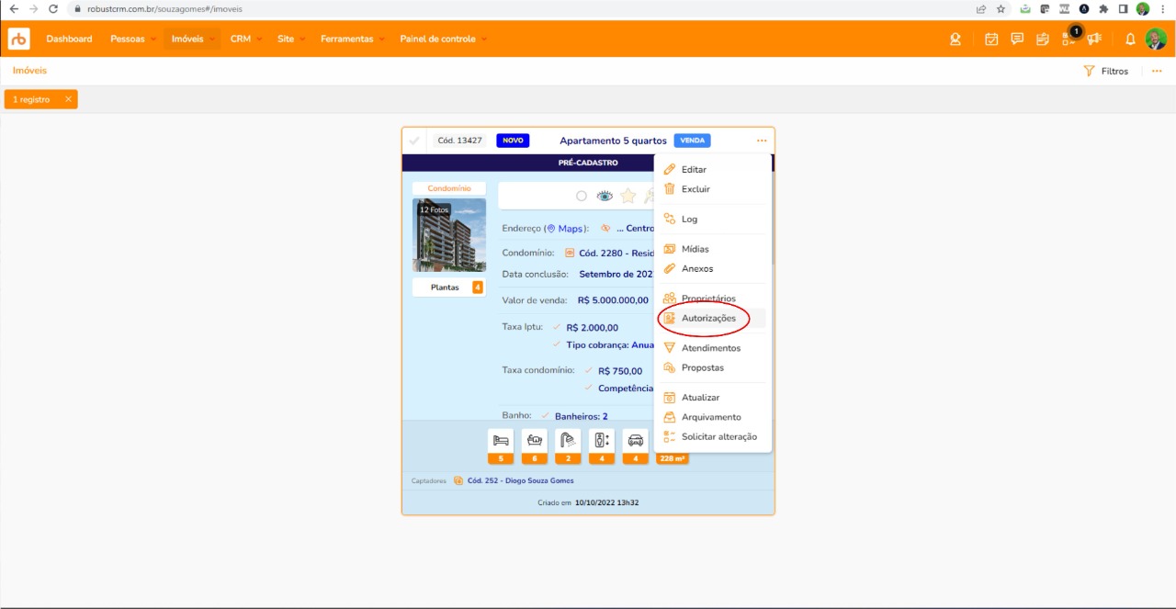Open the Painel de controle dropdown
Image resolution: width=1176 pixels, height=609 pixels.
point(443,39)
